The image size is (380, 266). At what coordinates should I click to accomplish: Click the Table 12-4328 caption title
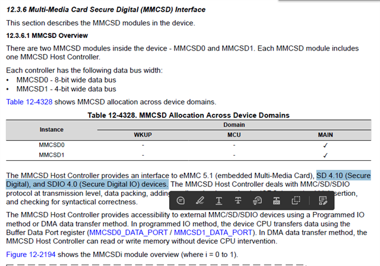pyautogui.click(x=189, y=115)
